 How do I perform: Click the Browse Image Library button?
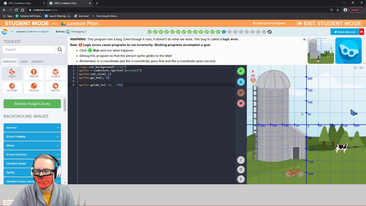pyautogui.click(x=32, y=104)
